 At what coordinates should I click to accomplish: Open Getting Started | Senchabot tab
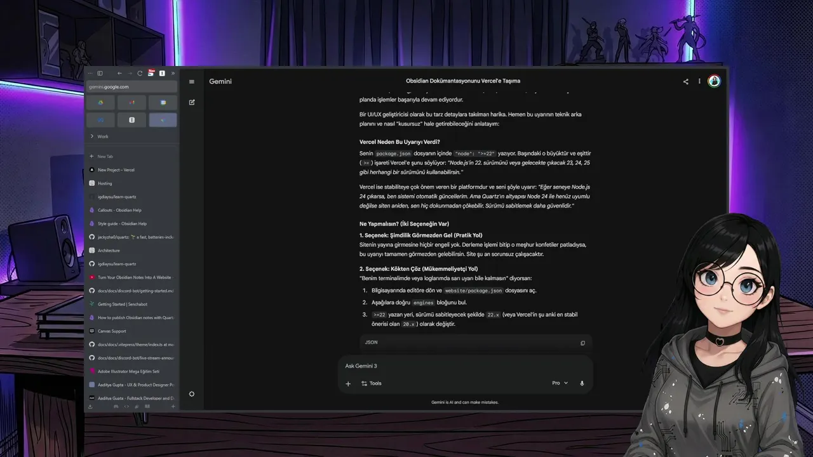(132, 304)
